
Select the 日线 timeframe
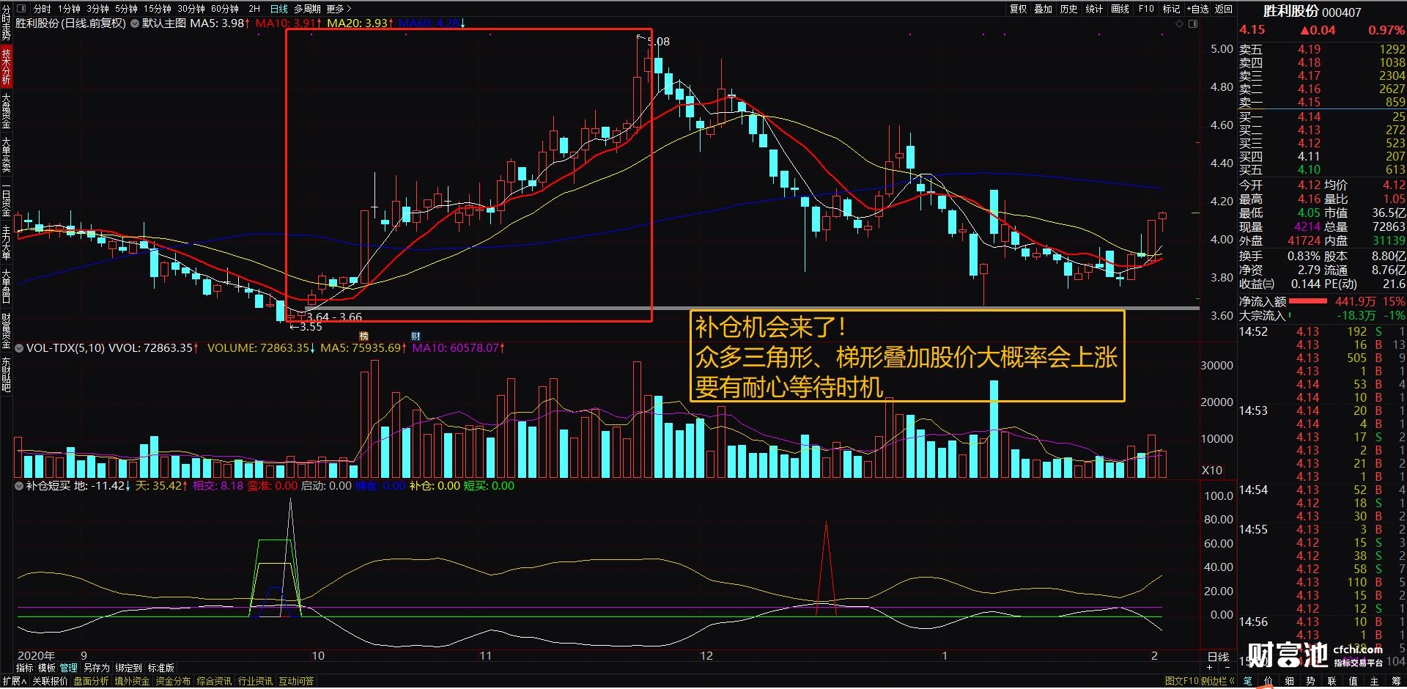279,9
